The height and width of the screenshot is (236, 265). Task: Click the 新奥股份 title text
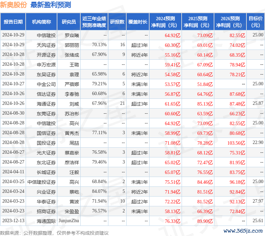14,5
